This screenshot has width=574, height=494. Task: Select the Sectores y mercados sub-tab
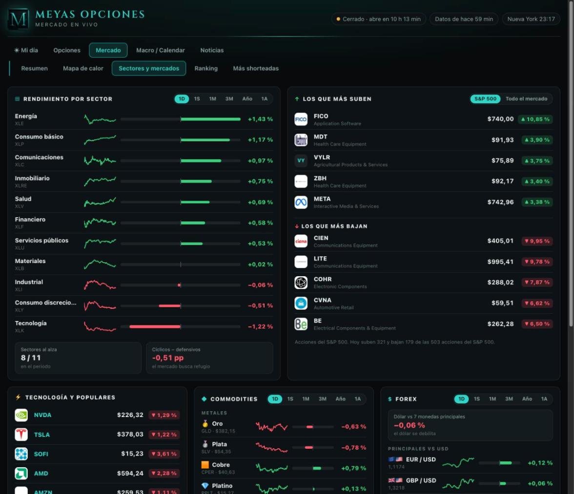(149, 68)
